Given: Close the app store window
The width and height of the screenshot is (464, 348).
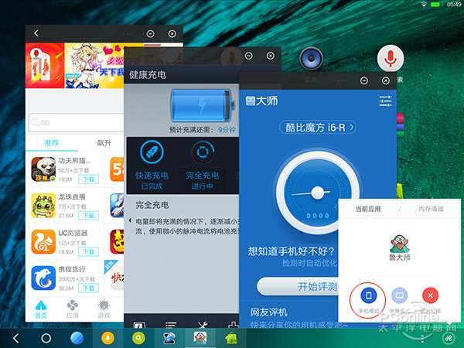Looking at the screenshot, I should (x=172, y=34).
